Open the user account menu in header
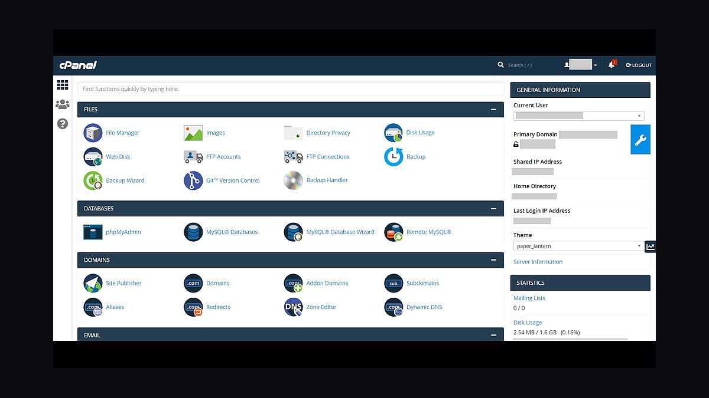 coord(581,65)
